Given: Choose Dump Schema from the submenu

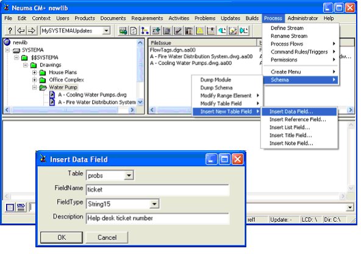Looking at the screenshot, I should point(227,87).
